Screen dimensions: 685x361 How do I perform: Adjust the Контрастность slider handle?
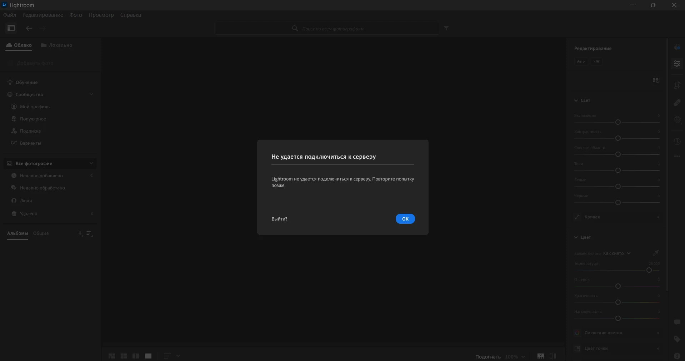618,138
